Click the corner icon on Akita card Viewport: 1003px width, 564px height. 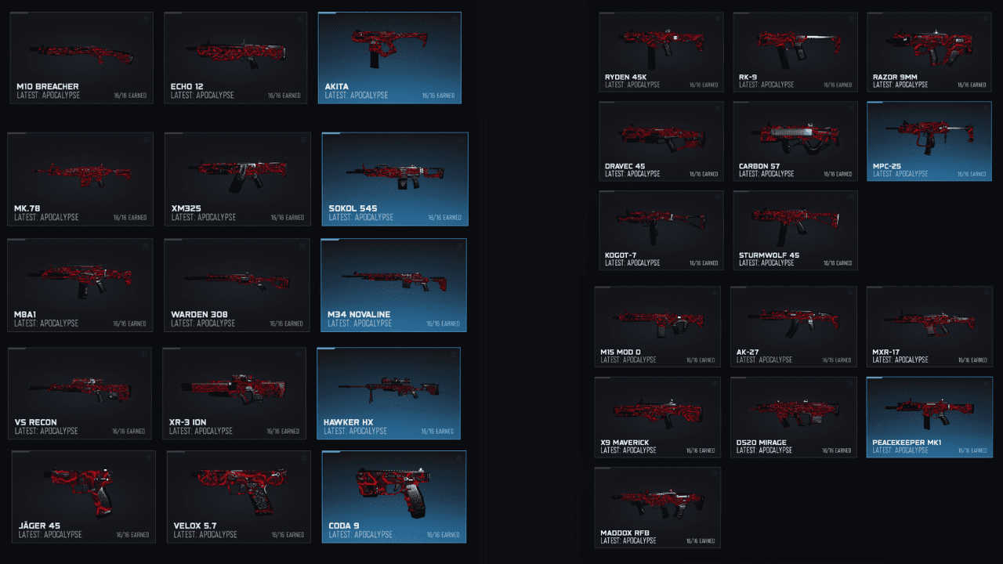pyautogui.click(x=454, y=19)
